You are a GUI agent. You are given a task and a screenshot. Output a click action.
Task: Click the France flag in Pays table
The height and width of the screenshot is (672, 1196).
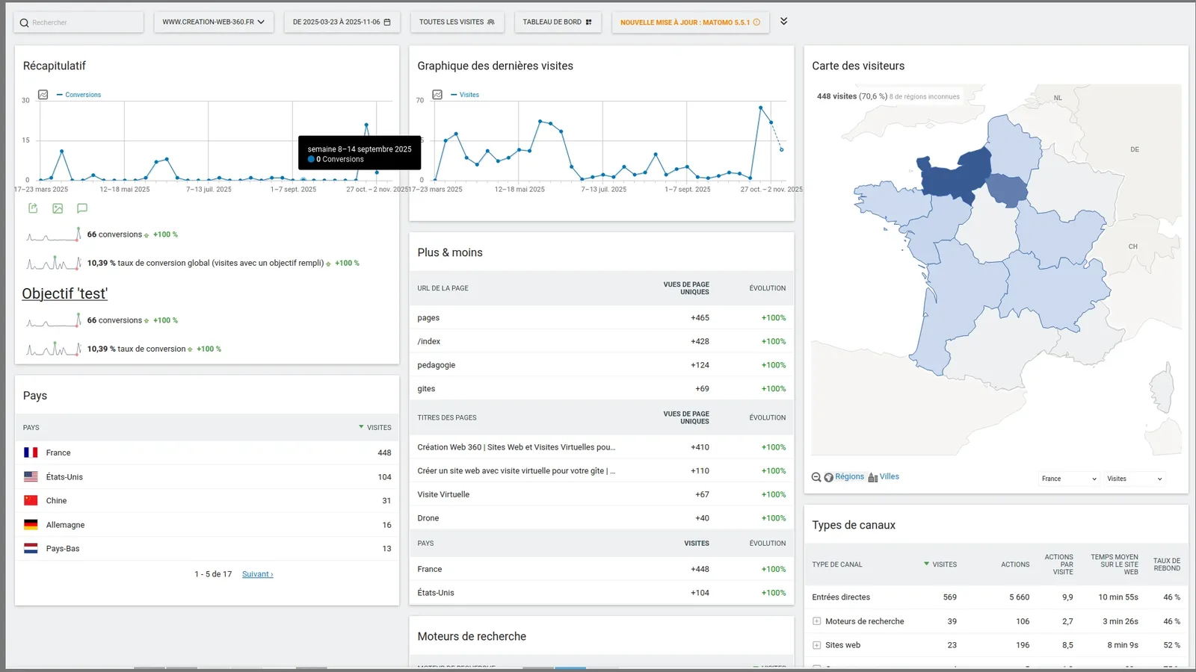point(31,452)
